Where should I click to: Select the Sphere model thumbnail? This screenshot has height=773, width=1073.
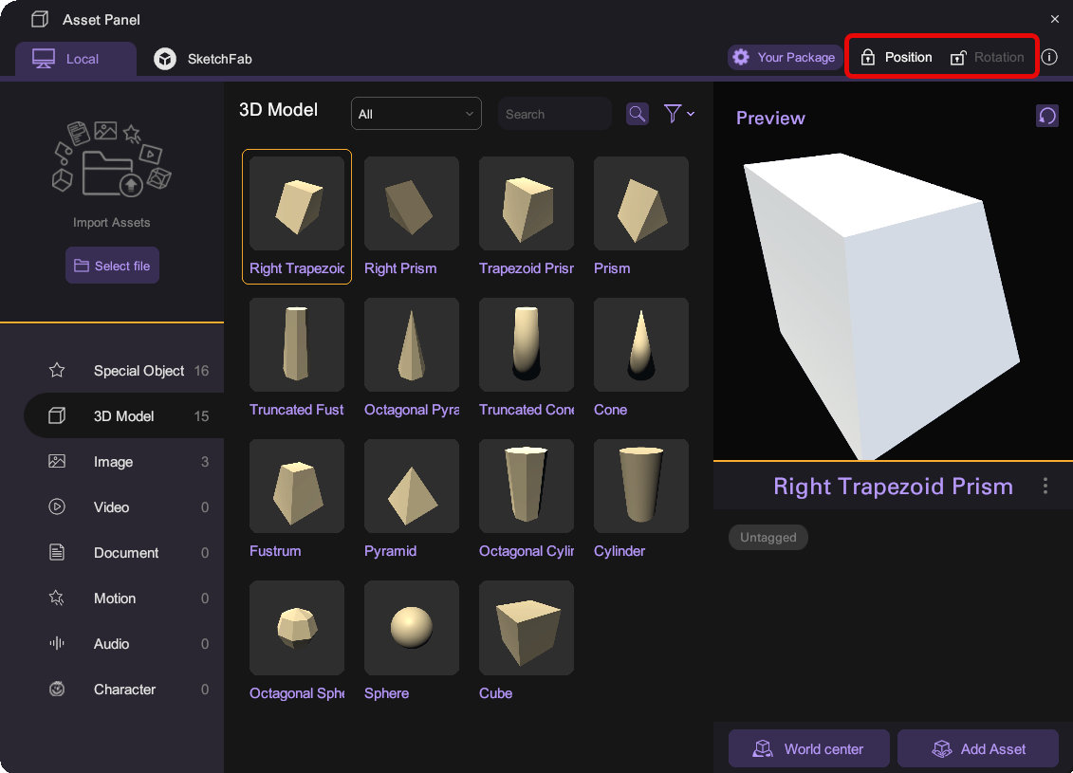coord(412,628)
